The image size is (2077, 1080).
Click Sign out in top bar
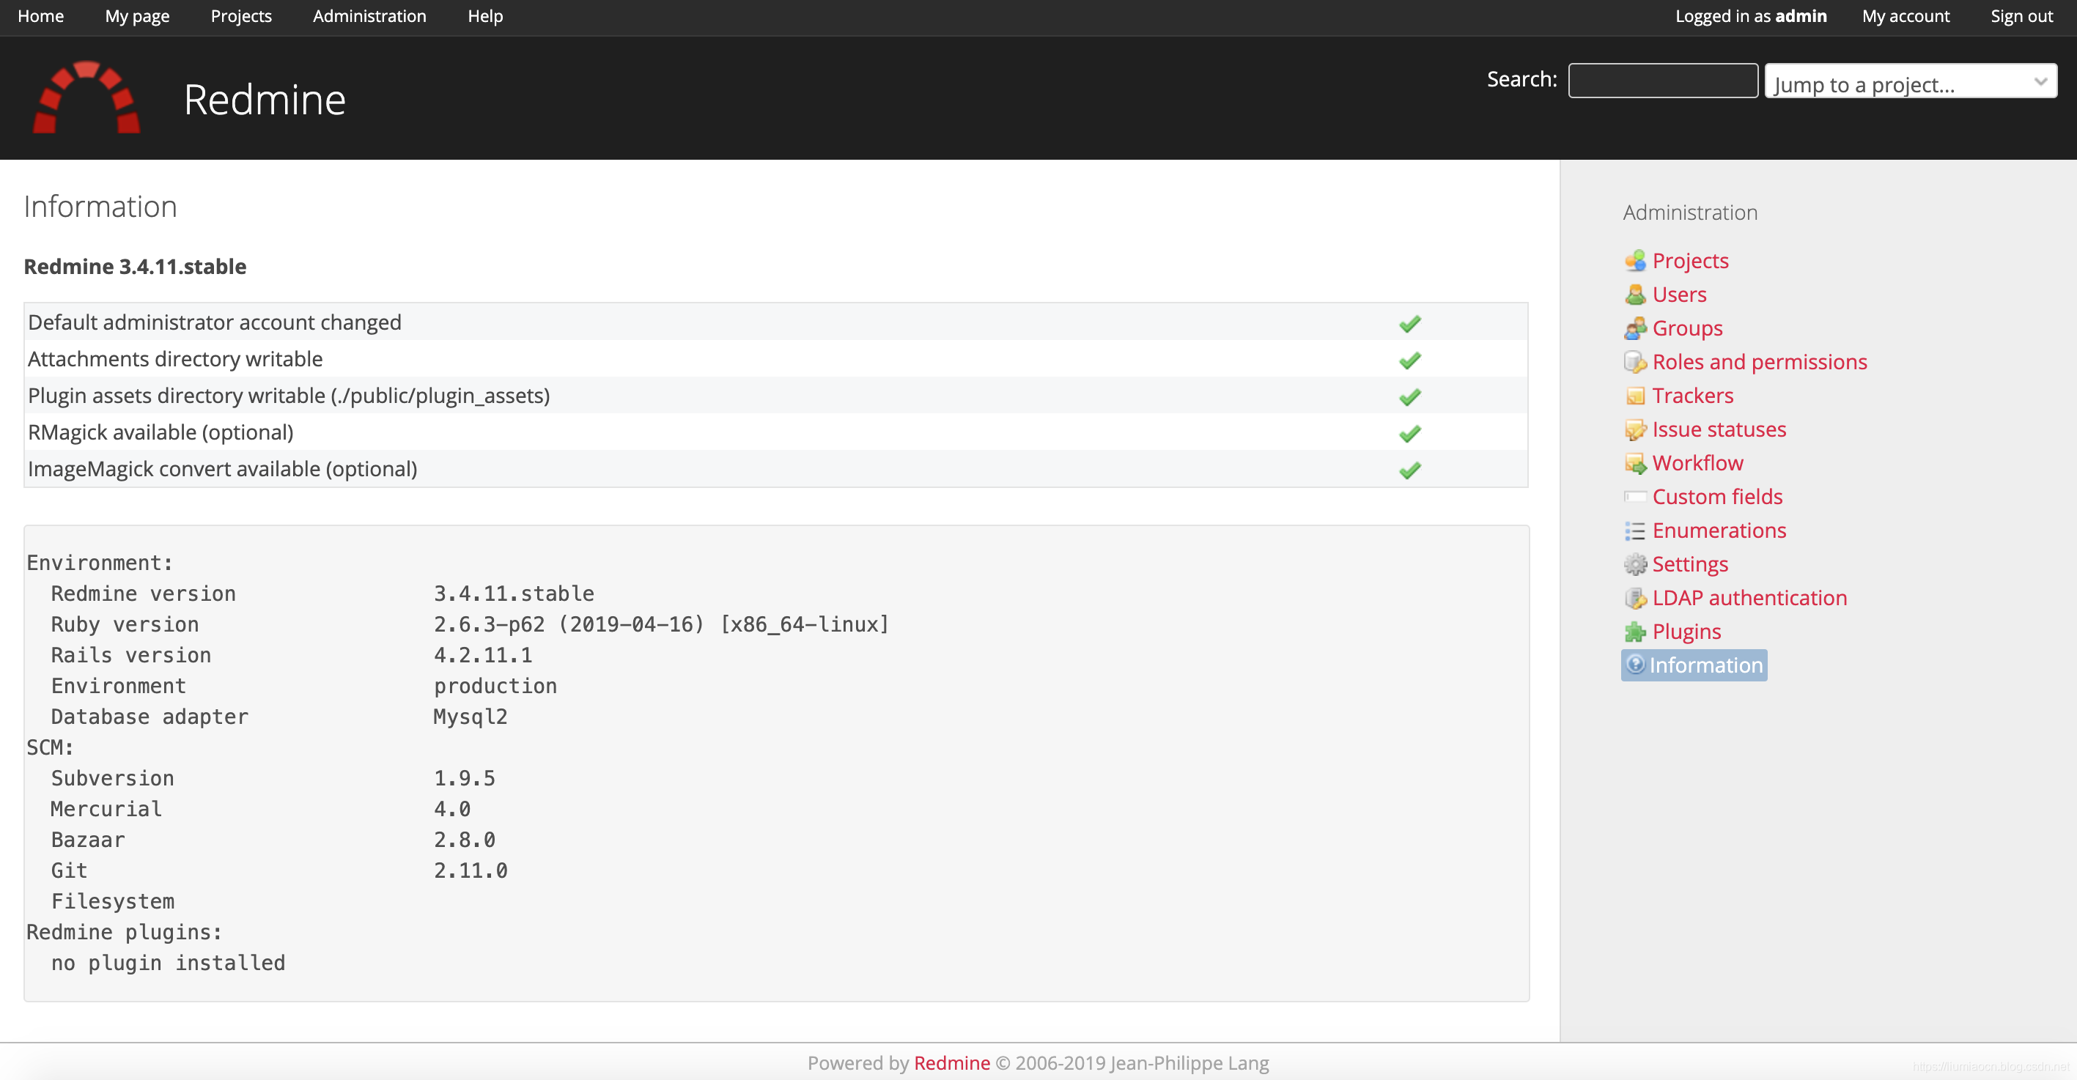click(2021, 16)
